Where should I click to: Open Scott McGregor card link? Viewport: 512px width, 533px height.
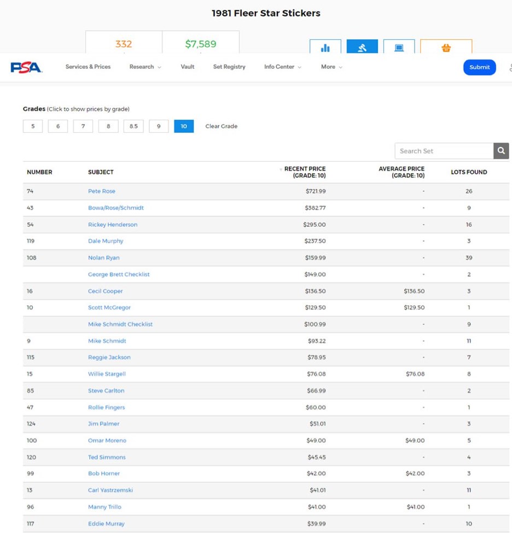tap(109, 308)
